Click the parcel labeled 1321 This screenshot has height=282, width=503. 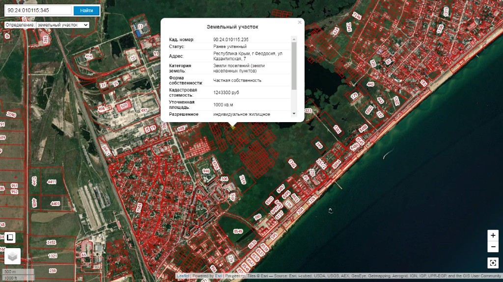pyautogui.click(x=53, y=256)
